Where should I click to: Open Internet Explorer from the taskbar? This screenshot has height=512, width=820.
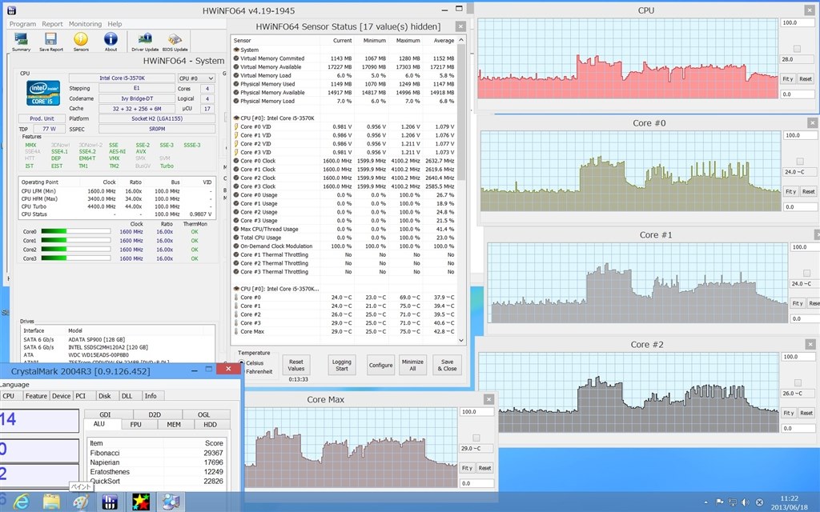[x=21, y=502]
